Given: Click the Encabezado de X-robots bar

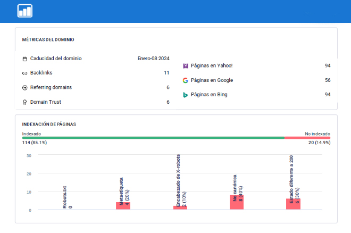Looking at the screenshot, I should [x=180, y=207].
